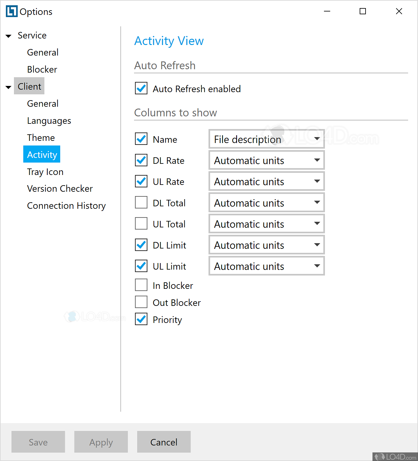Uncheck the Name column
The height and width of the screenshot is (461, 418).
pos(141,139)
